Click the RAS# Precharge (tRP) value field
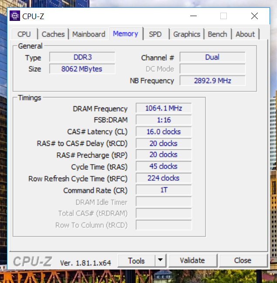The height and width of the screenshot is (283, 277). coord(164,155)
